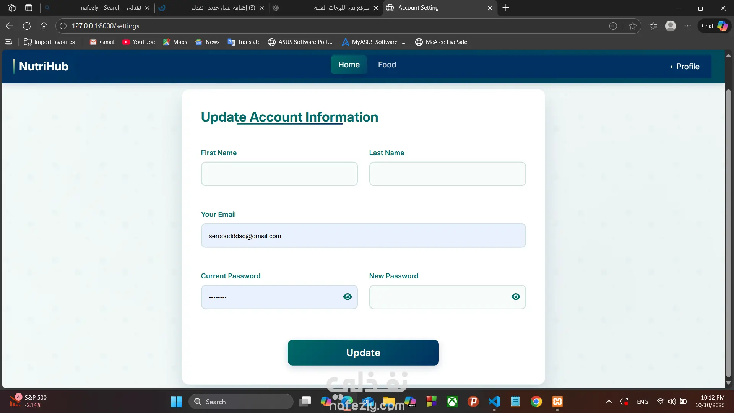The height and width of the screenshot is (413, 734).
Task: Open the Home nav tab
Action: click(x=349, y=65)
